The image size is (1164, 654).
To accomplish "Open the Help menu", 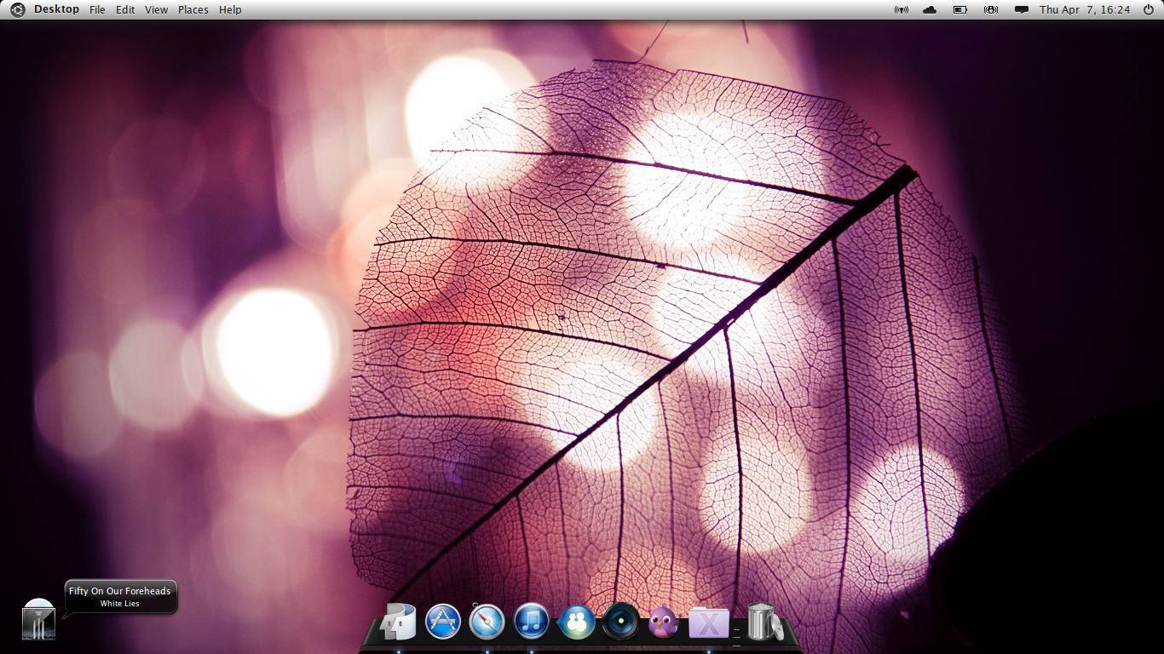I will (x=230, y=9).
